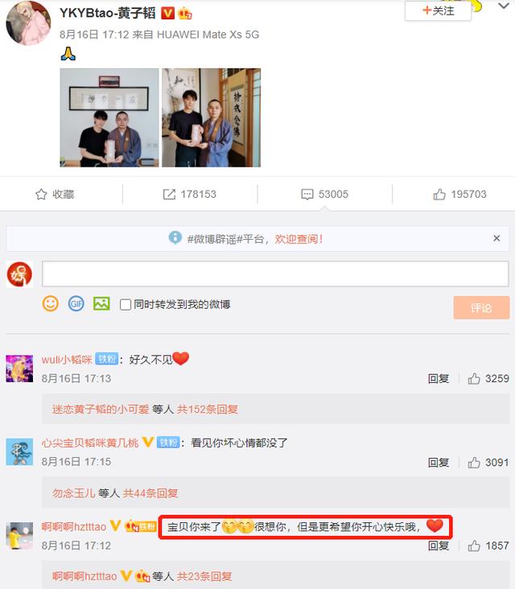515x589 pixels.
Task: Like the comment with 1857 likes
Action: click(x=474, y=546)
